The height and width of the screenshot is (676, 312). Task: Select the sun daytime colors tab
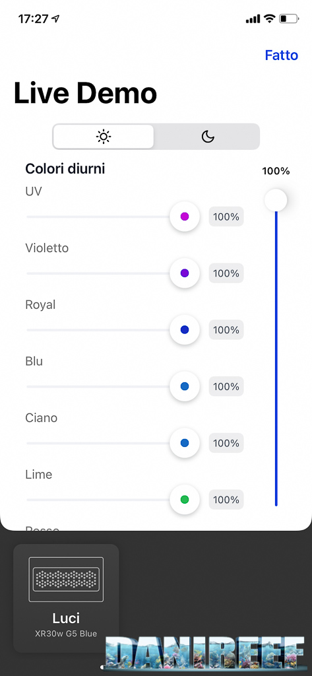[x=104, y=137]
